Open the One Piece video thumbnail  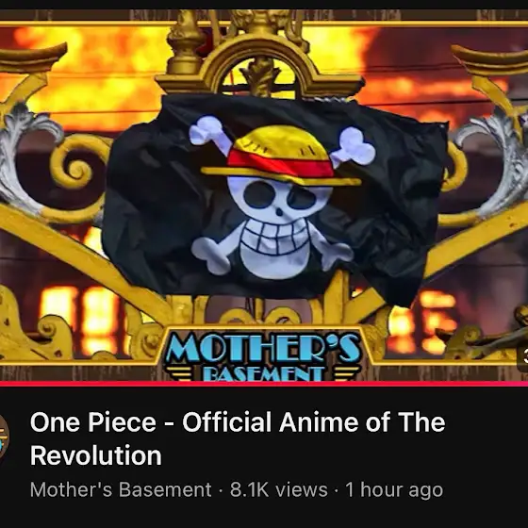tap(264, 197)
